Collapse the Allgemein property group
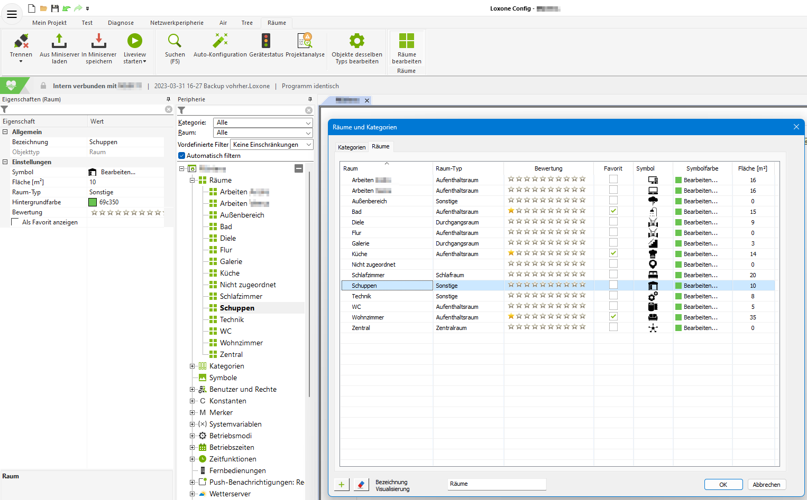 coord(5,132)
